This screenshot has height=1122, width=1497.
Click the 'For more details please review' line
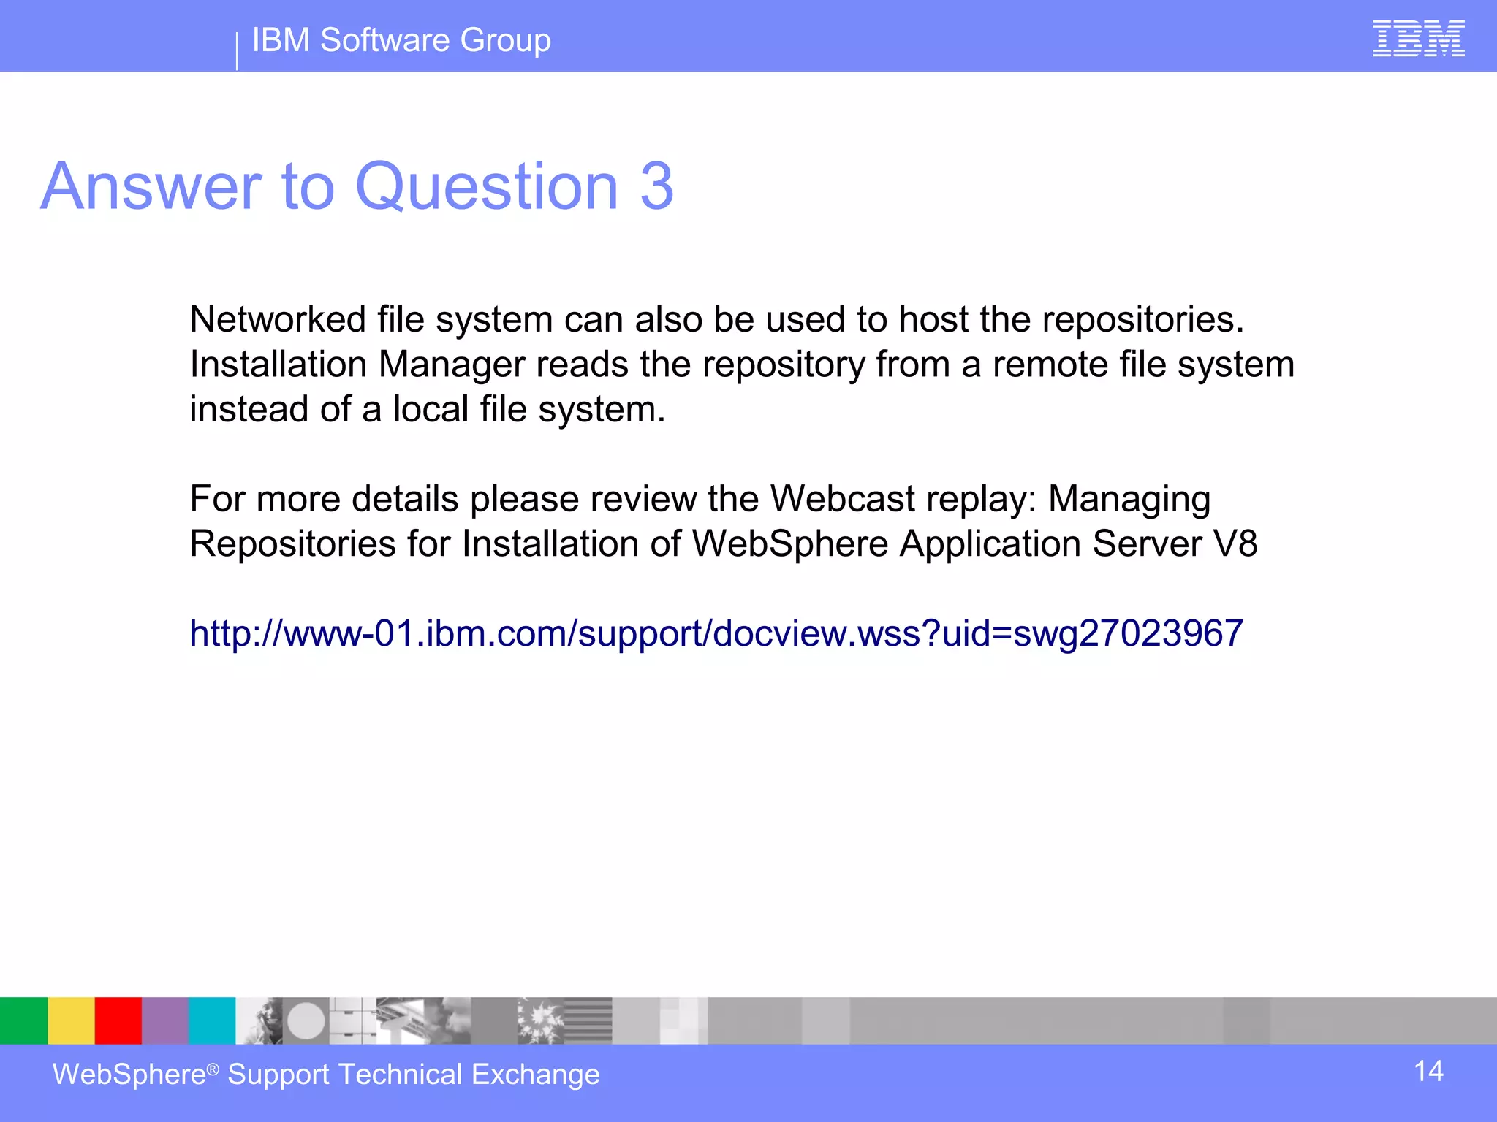click(700, 500)
